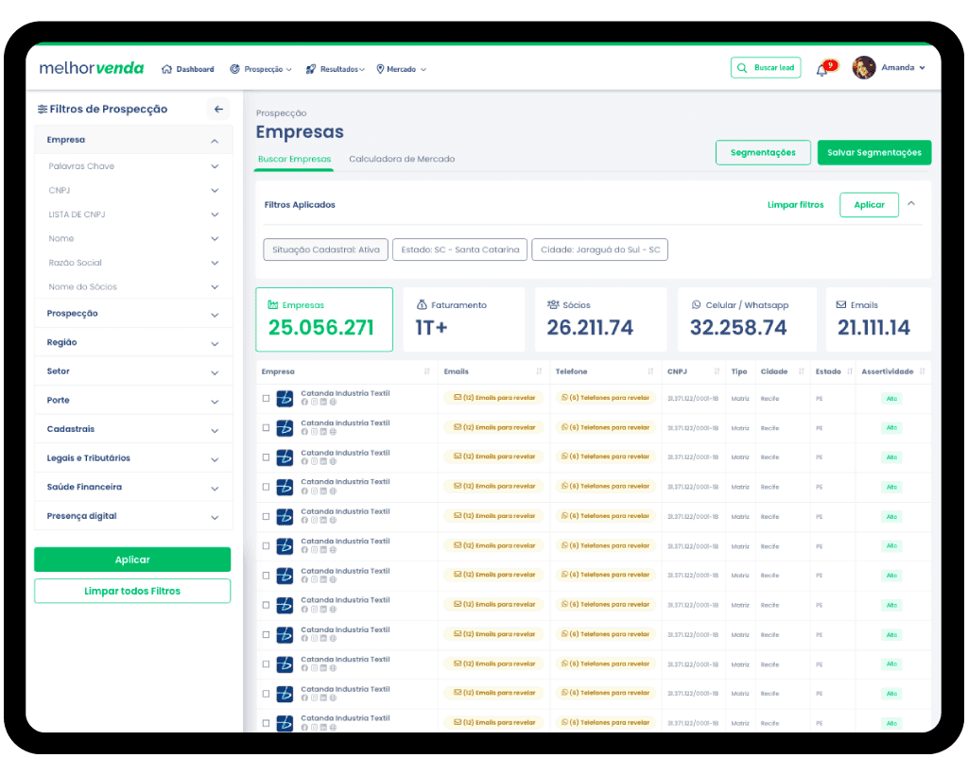
Task: Click Amanda's profile avatar
Action: click(x=864, y=68)
